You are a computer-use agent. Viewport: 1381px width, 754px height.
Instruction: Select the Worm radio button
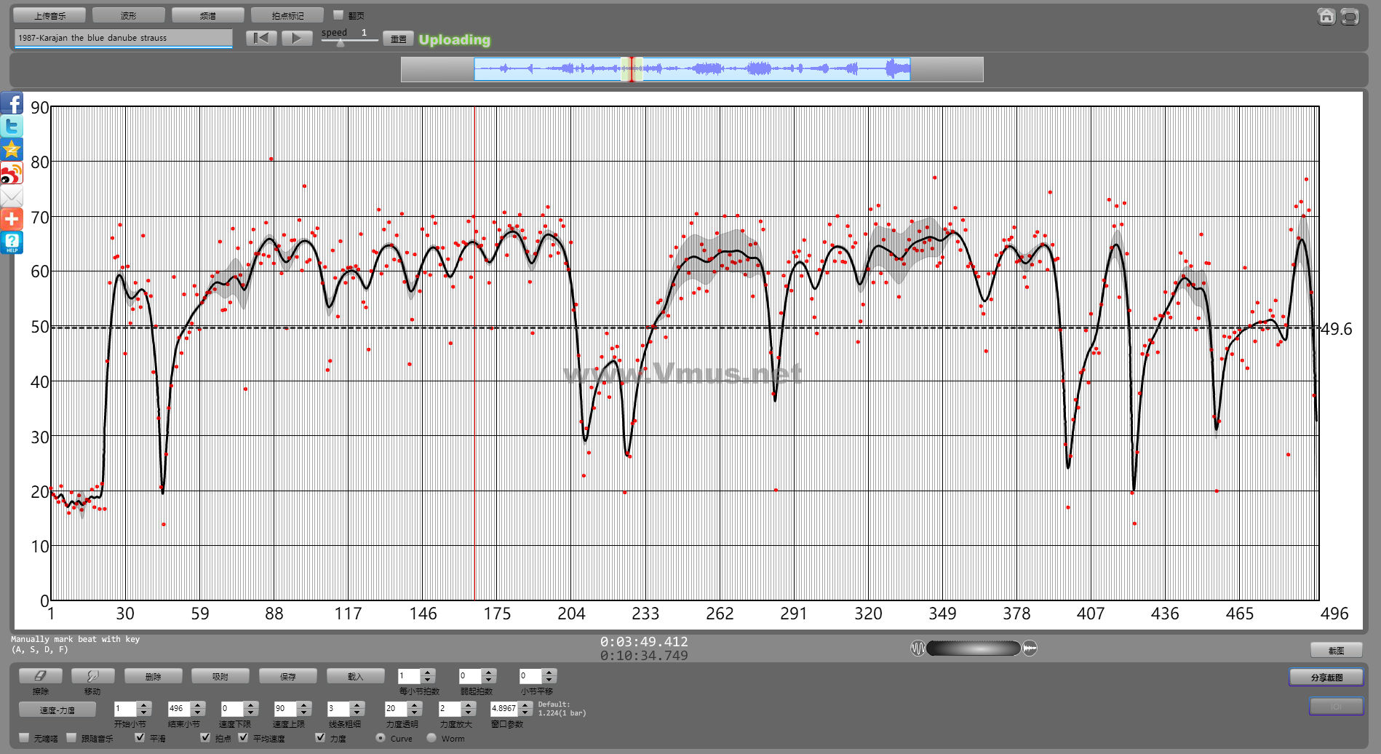point(431,737)
